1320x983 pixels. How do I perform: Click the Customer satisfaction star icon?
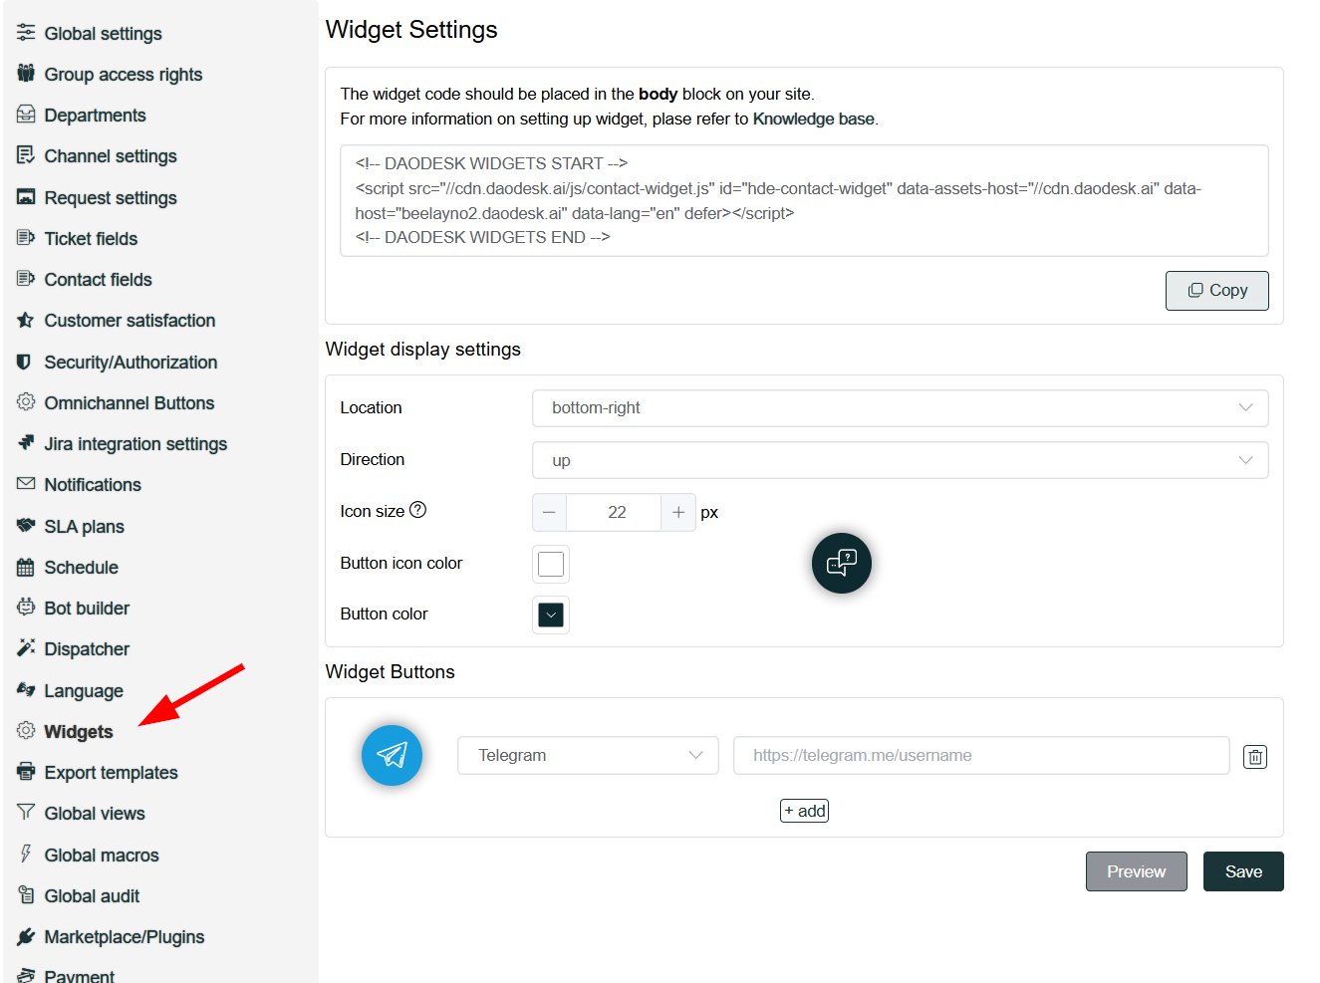point(26,321)
